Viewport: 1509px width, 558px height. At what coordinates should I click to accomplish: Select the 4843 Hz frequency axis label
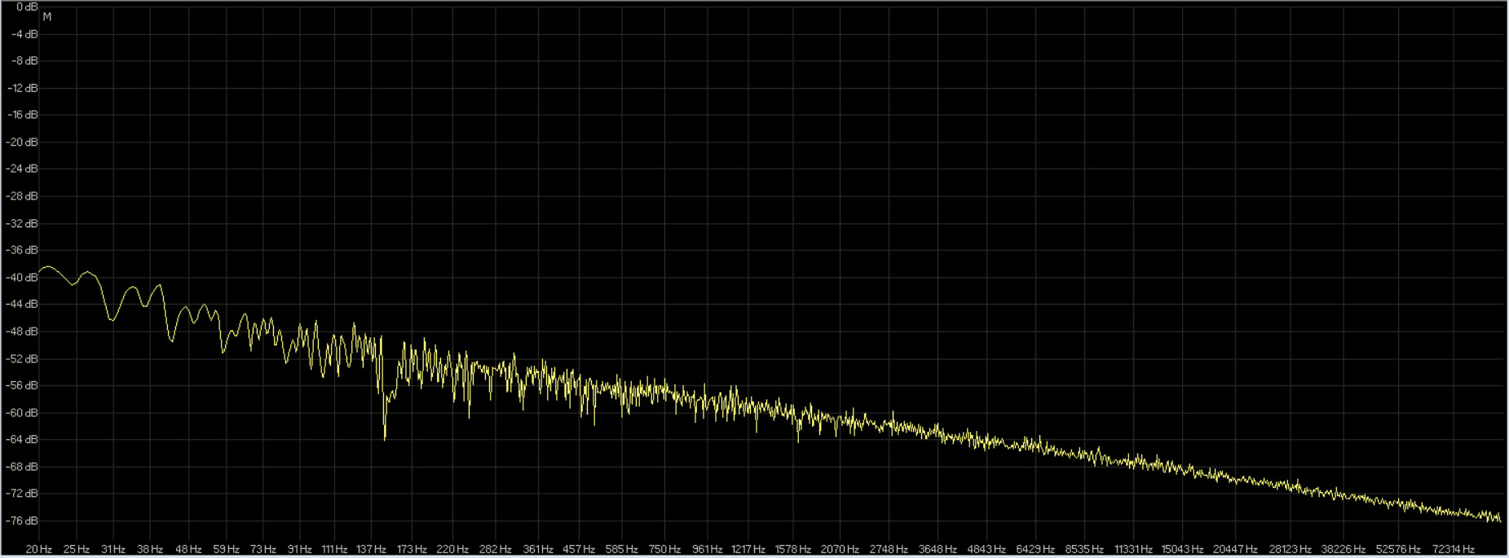(986, 549)
